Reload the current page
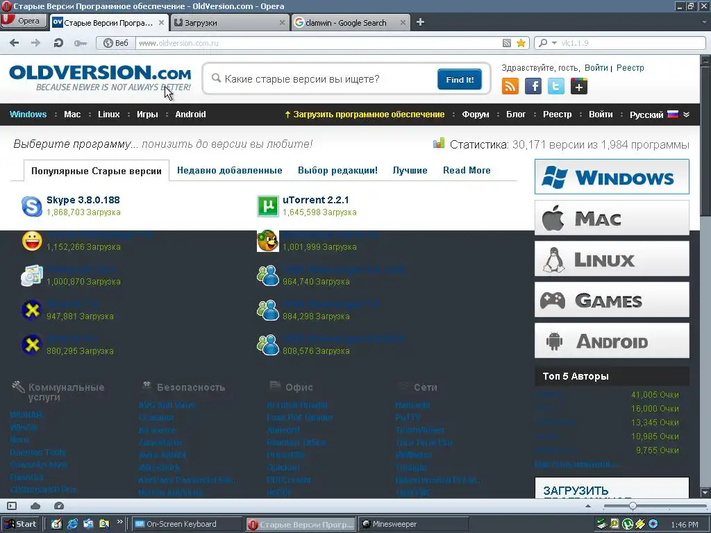Viewport: 711px width, 533px height. point(58,43)
